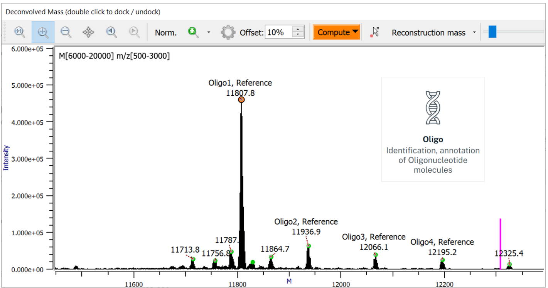Increase Offset value with up arrow
Viewport: 548px width, 288px height.
[x=298, y=29]
